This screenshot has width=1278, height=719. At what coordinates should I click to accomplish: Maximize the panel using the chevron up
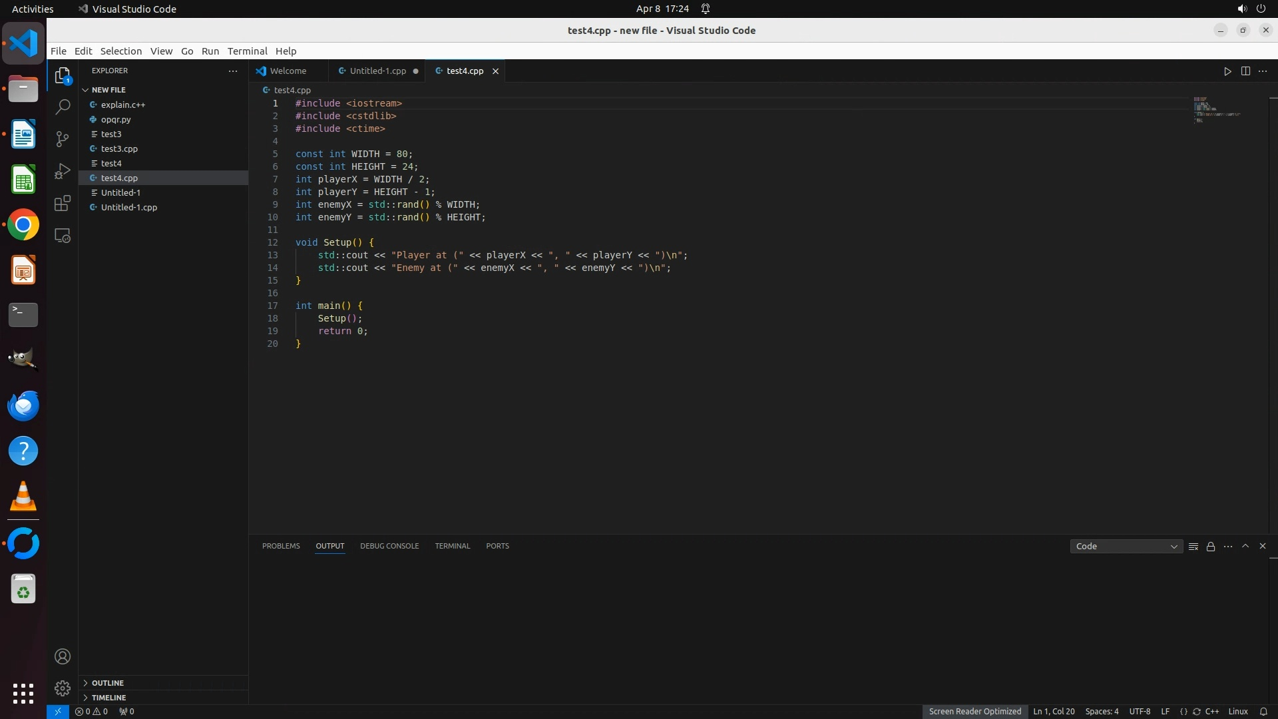[x=1245, y=546]
